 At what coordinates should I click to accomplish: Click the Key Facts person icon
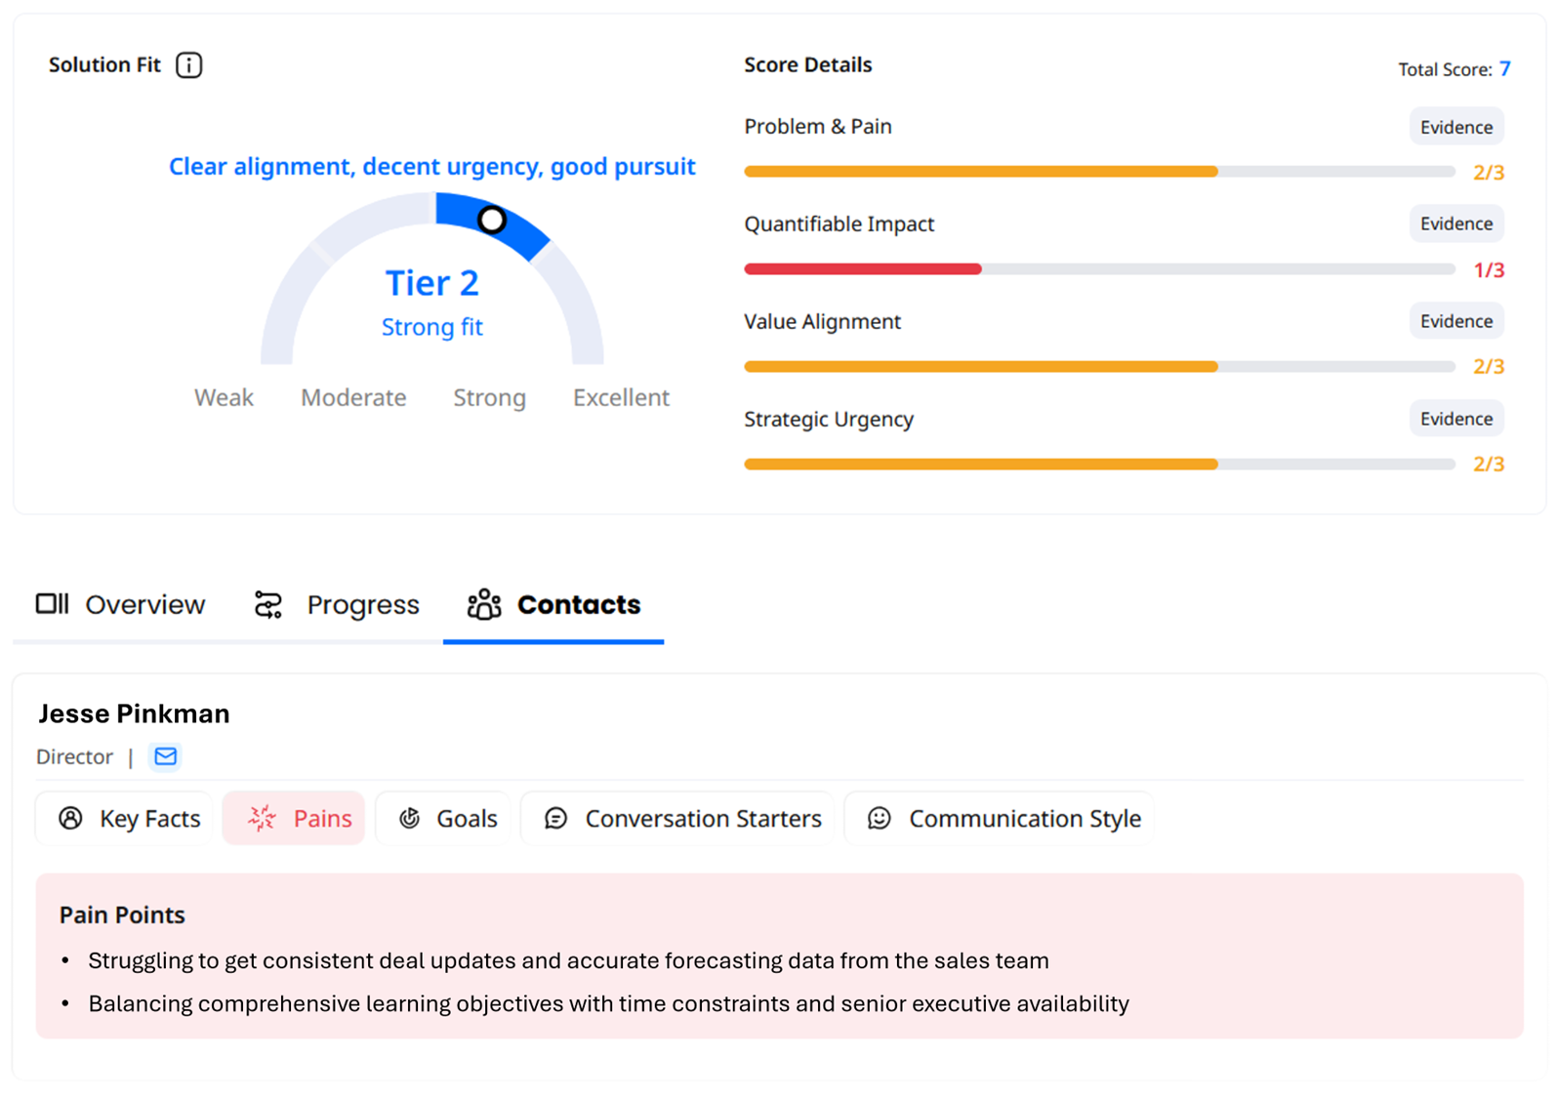click(x=70, y=818)
